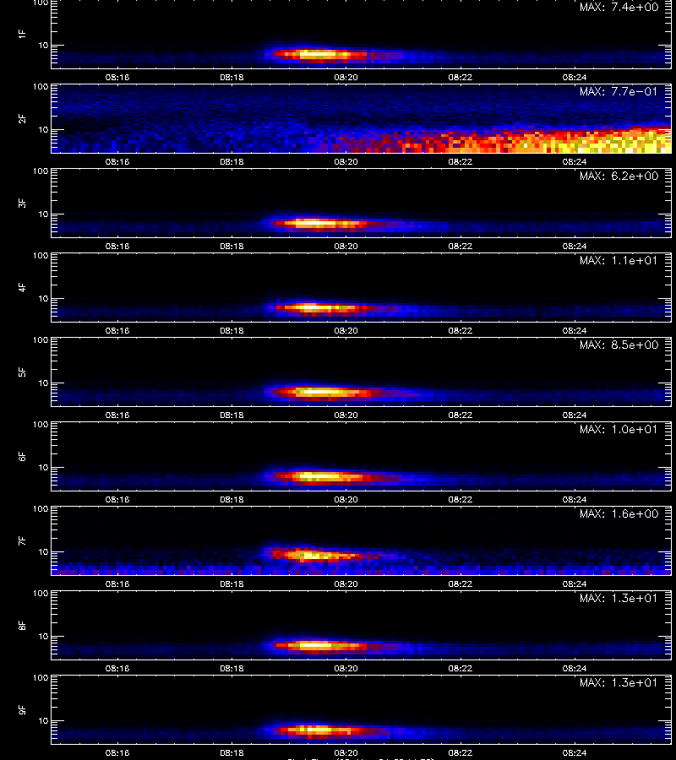
Task: Click the 8F panel axis label
Action: click(22, 625)
